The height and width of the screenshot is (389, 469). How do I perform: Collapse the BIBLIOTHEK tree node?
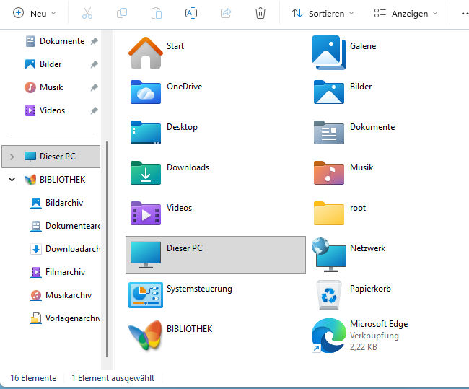[x=12, y=180]
